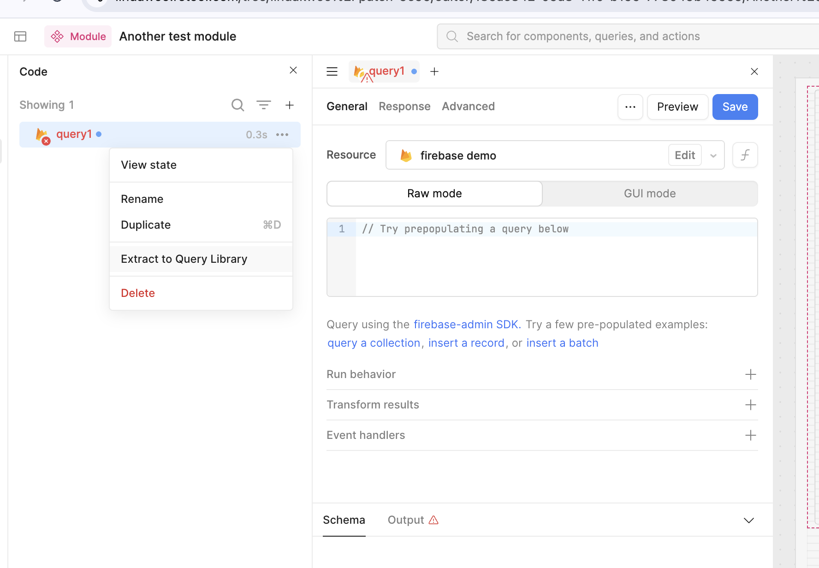Click the insert a batch link
The height and width of the screenshot is (568, 819).
(x=562, y=343)
